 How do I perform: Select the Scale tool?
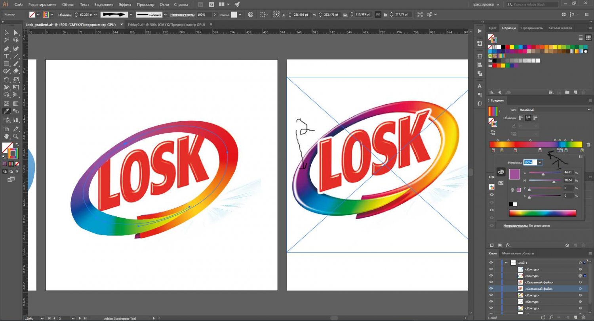[x=16, y=80]
